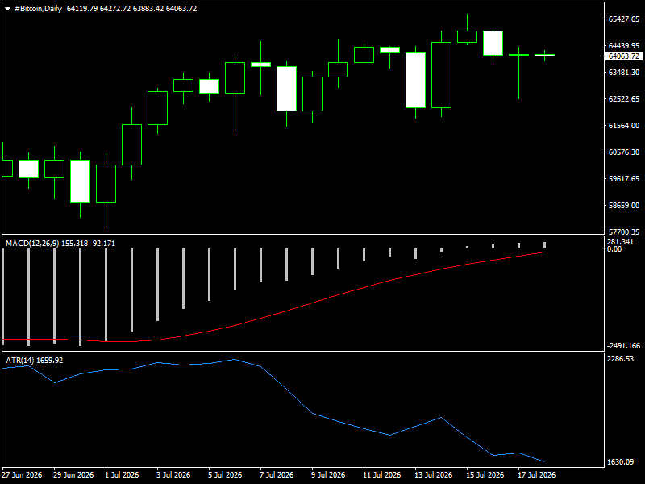Click the 63481.30 price scale label
The height and width of the screenshot is (484, 645).
[623, 72]
